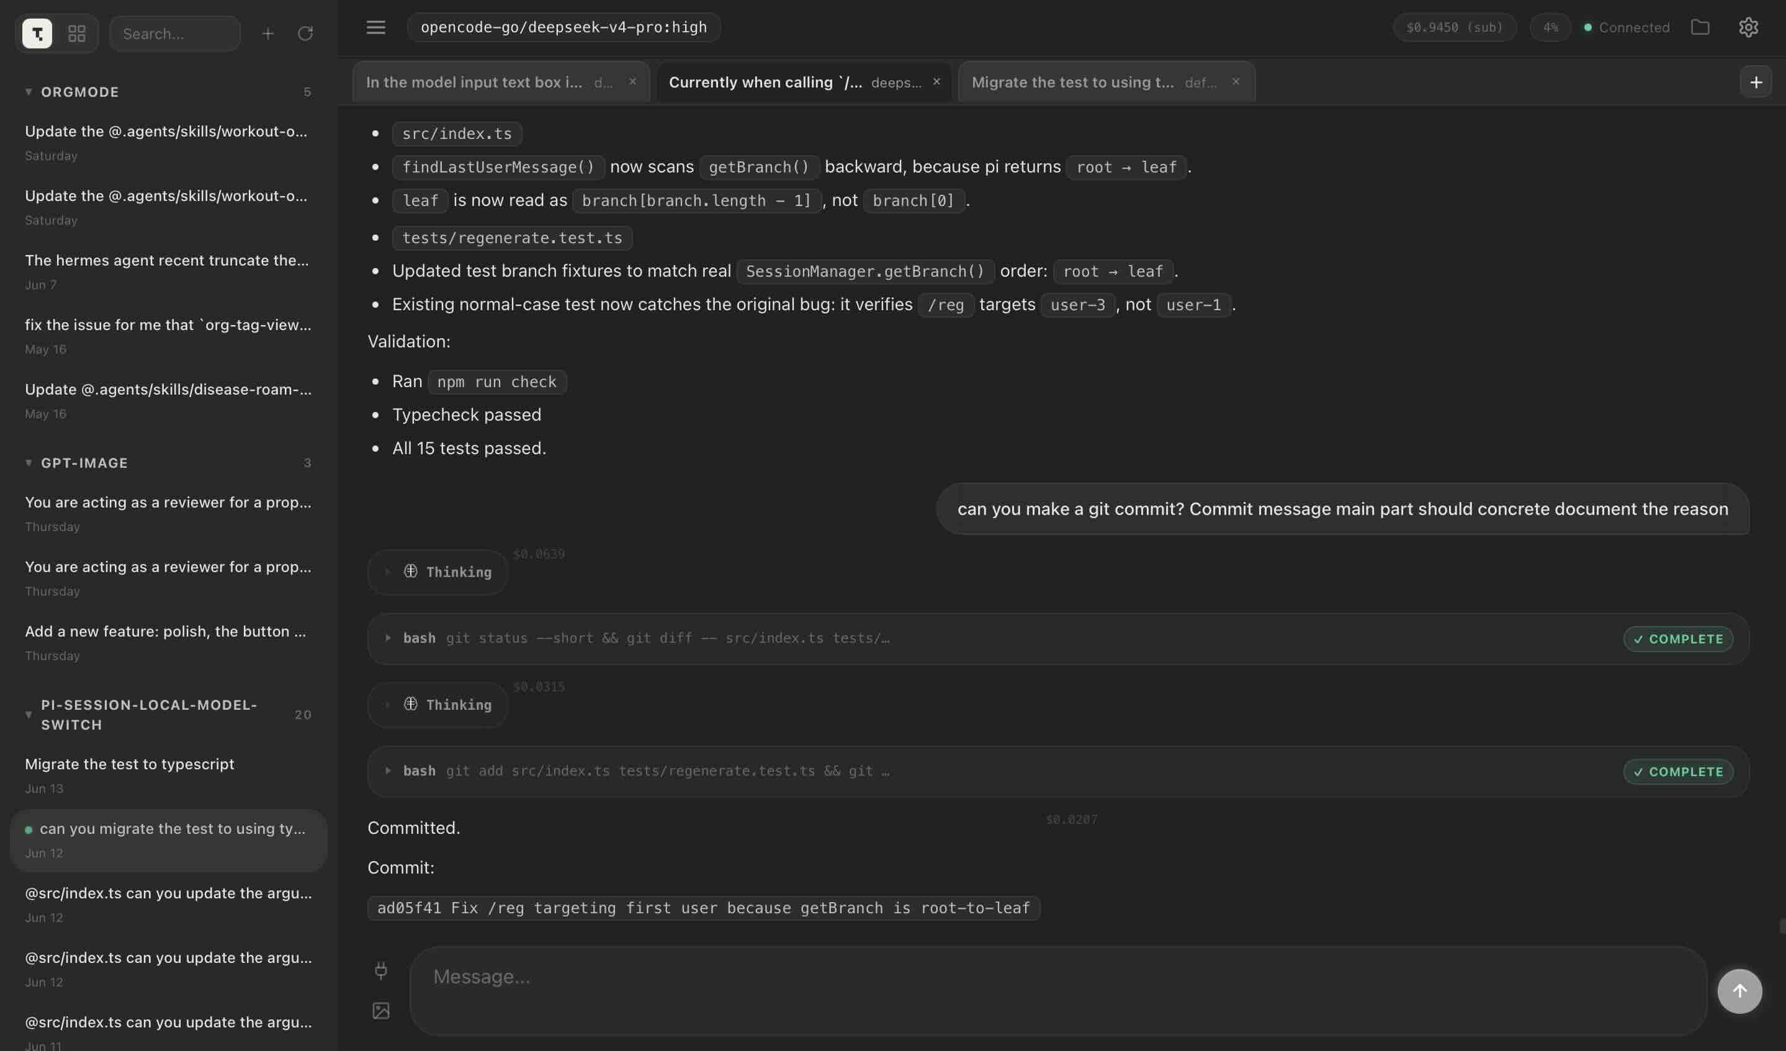The image size is (1786, 1051).
Task: Open 'Migrate the test to typescript' session
Action: [x=169, y=775]
